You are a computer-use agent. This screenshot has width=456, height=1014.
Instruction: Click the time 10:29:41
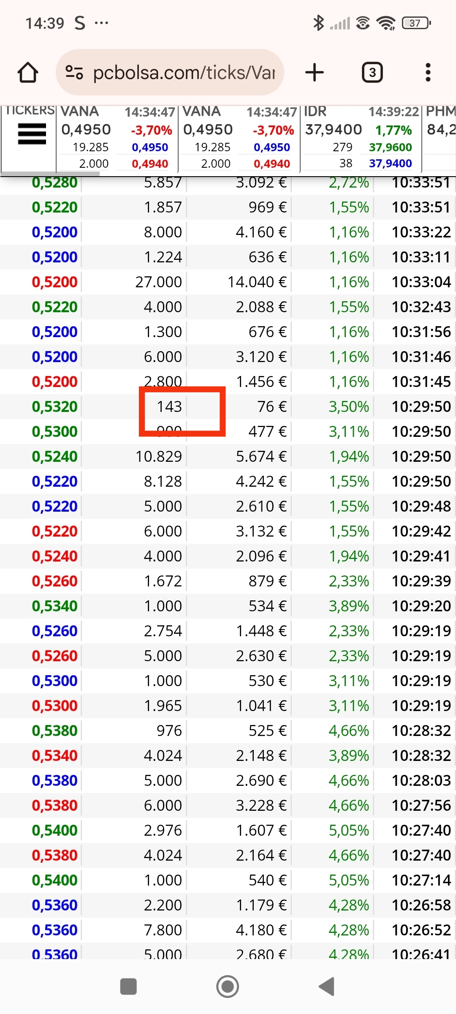tap(421, 556)
